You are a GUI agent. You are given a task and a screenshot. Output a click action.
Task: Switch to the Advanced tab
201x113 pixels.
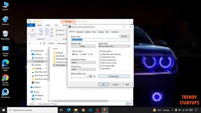coord(80,32)
